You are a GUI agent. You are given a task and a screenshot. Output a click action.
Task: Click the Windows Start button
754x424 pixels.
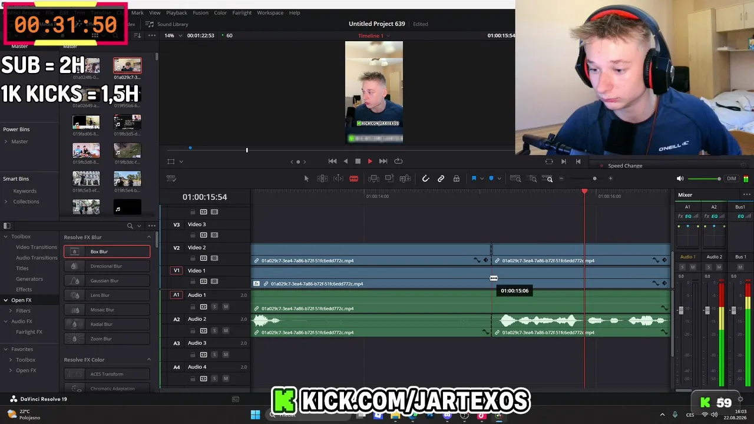[255, 415]
